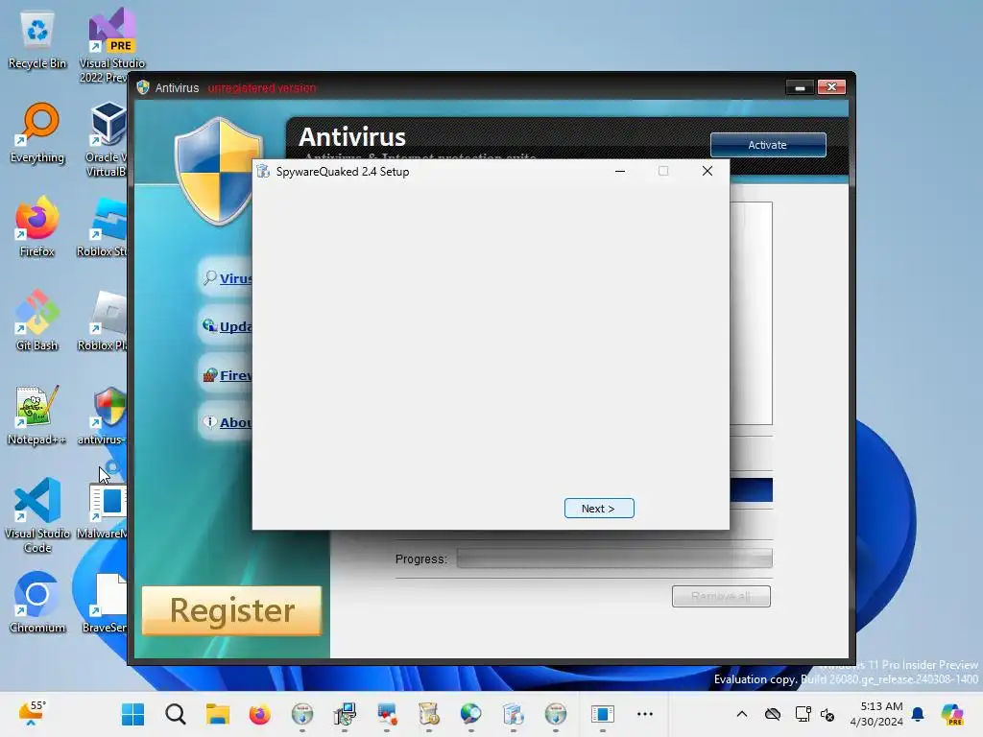Launch Notepad++ from the desktop
The height and width of the screenshot is (737, 983).
[37, 415]
